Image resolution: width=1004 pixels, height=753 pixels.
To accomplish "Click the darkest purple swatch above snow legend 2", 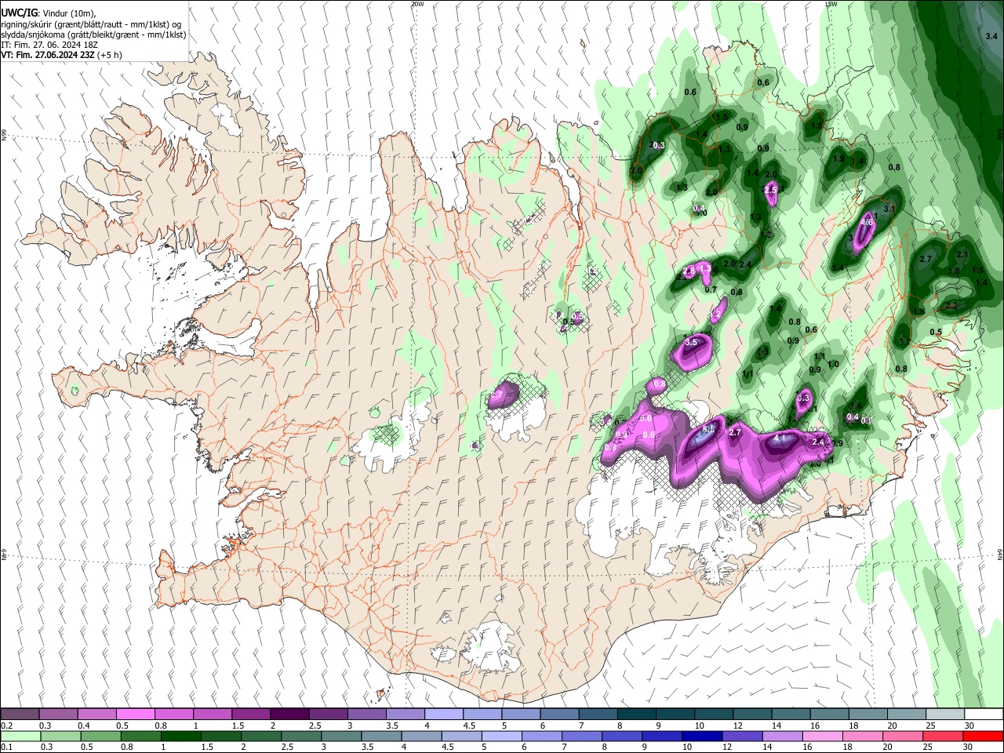I will pos(289,714).
